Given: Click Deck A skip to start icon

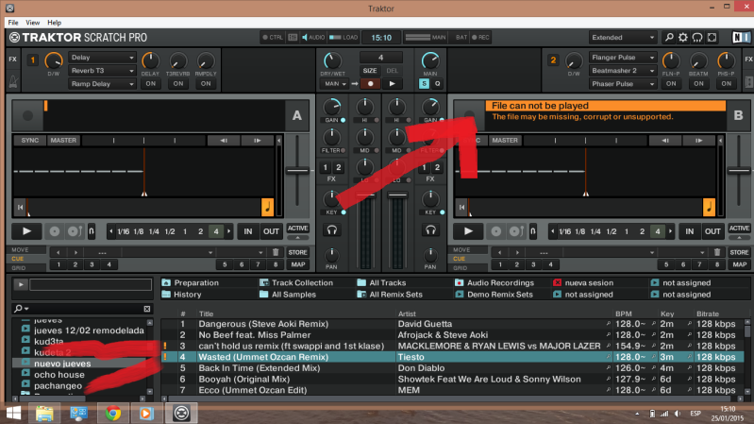Looking at the screenshot, I should coord(20,207).
